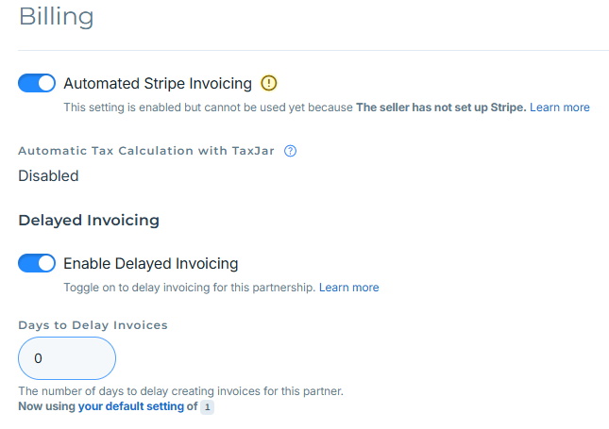
Task: Disable the Enable Delayed Invoicing switch
Action: click(x=37, y=263)
